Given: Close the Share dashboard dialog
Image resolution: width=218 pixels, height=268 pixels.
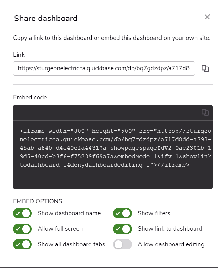Looking at the screenshot, I should point(207,17).
